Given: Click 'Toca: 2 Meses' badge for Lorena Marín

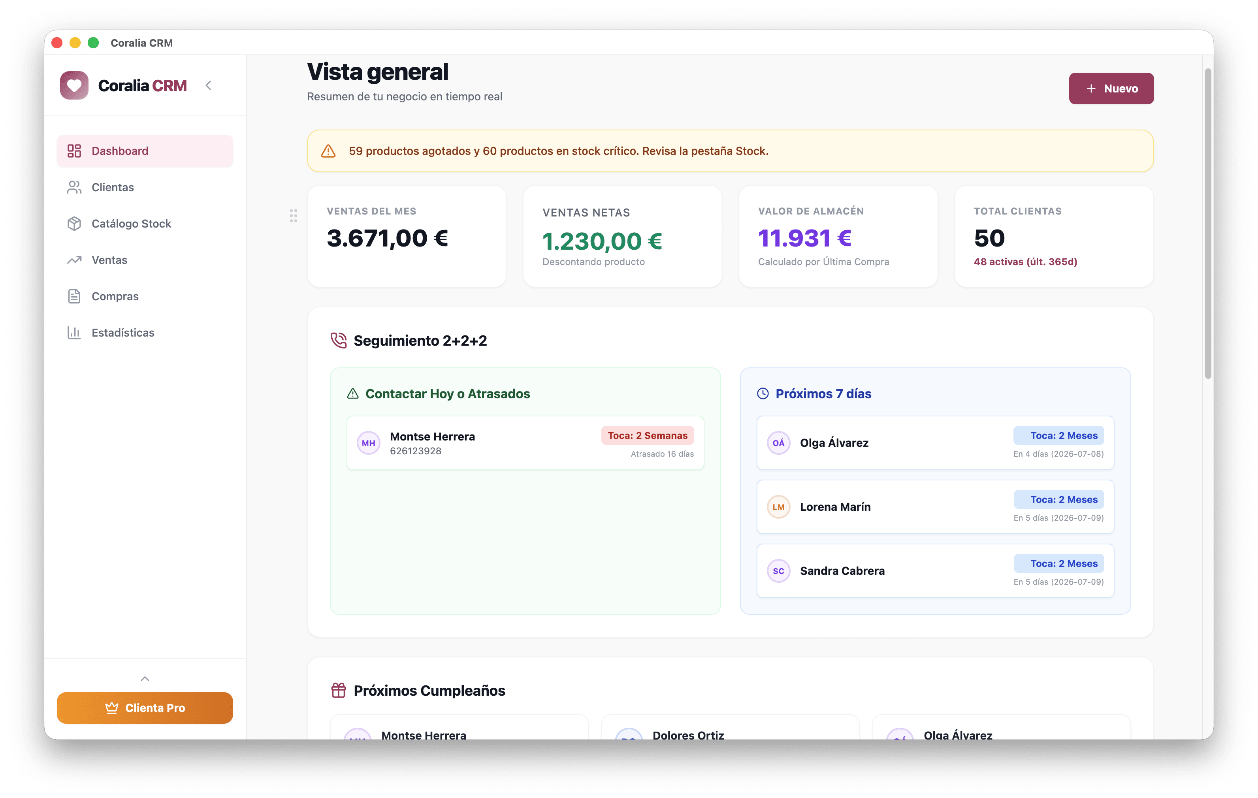Looking at the screenshot, I should [1058, 499].
